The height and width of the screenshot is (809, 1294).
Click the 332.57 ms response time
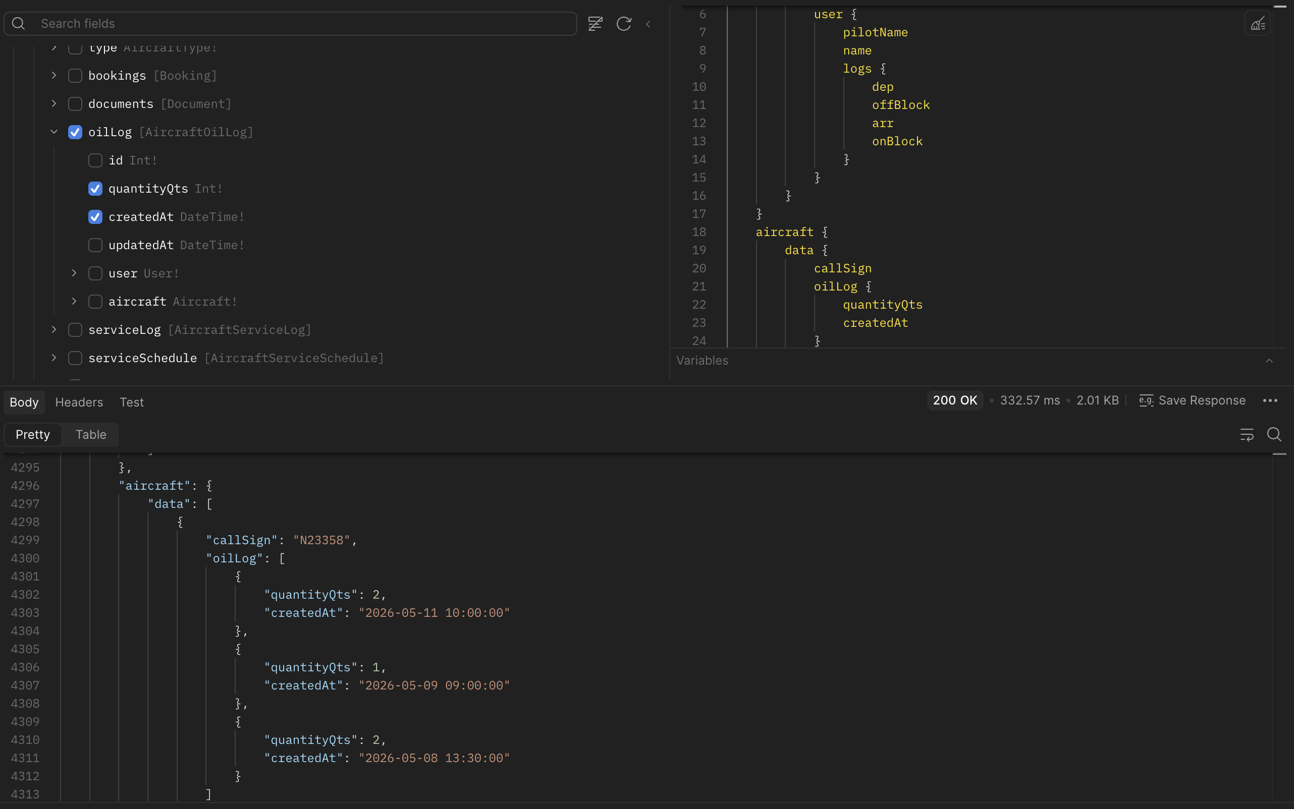tap(1030, 400)
